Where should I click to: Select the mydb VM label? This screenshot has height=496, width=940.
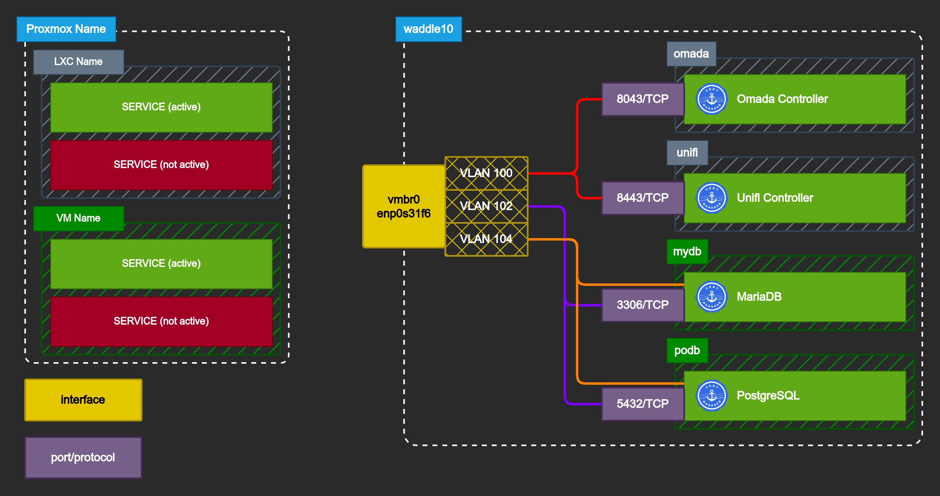tap(687, 252)
